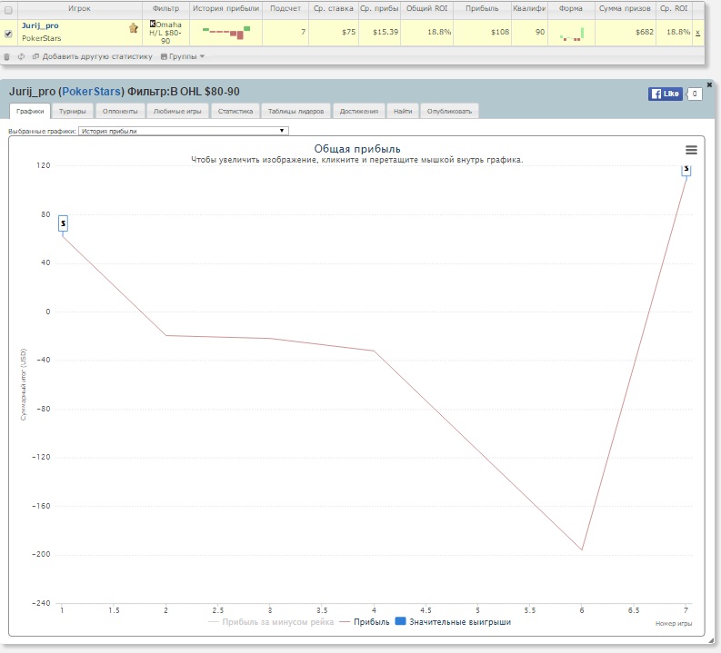Sort by the Общий ROI column header
721x653 pixels.
coord(426,8)
